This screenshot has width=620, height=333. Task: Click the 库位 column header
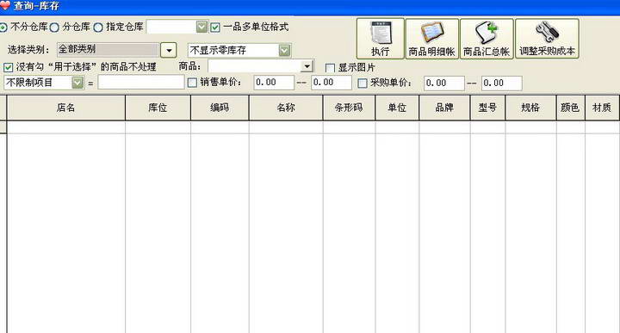[x=158, y=108]
